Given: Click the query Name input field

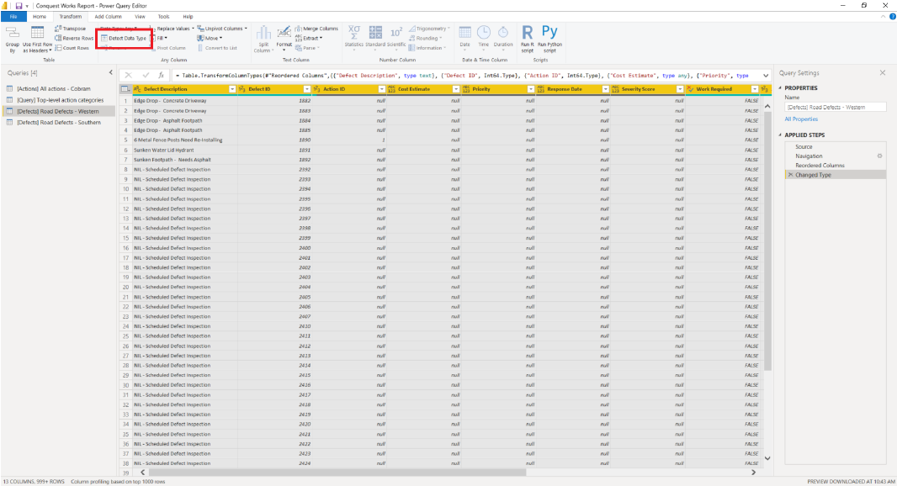Looking at the screenshot, I should 836,107.
